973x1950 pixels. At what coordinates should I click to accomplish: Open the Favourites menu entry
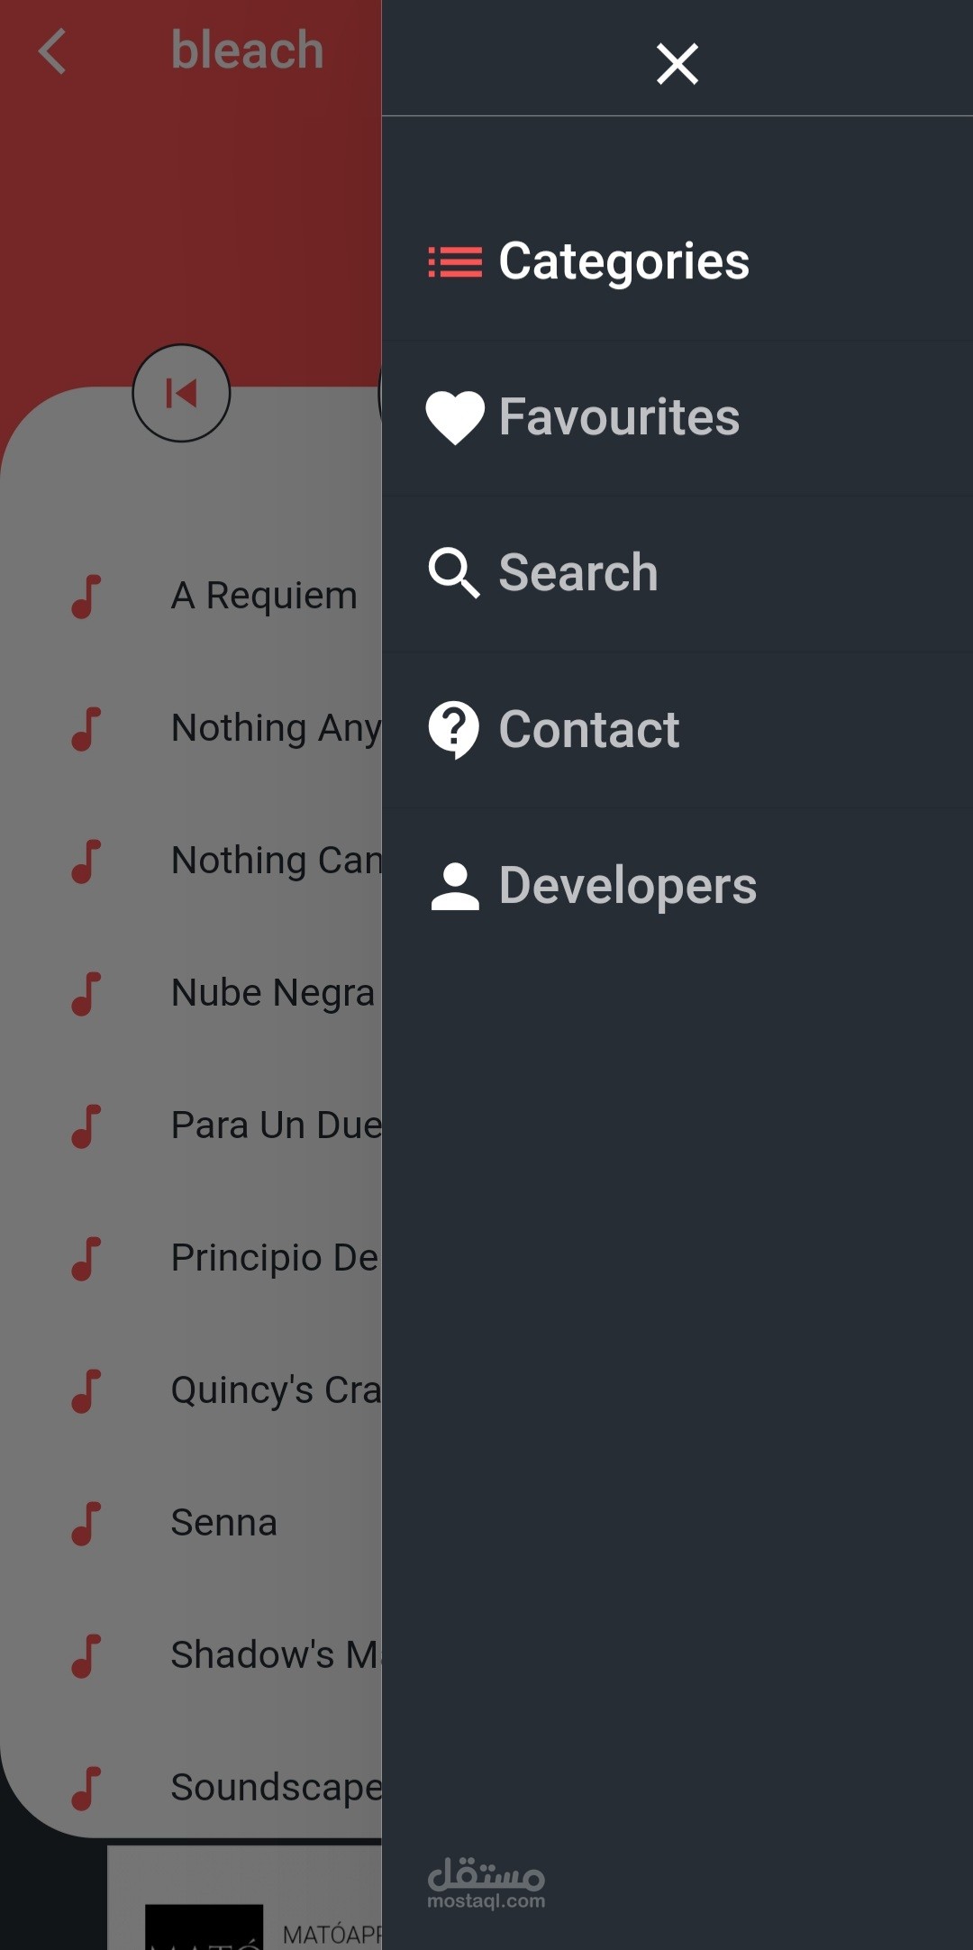click(x=619, y=417)
